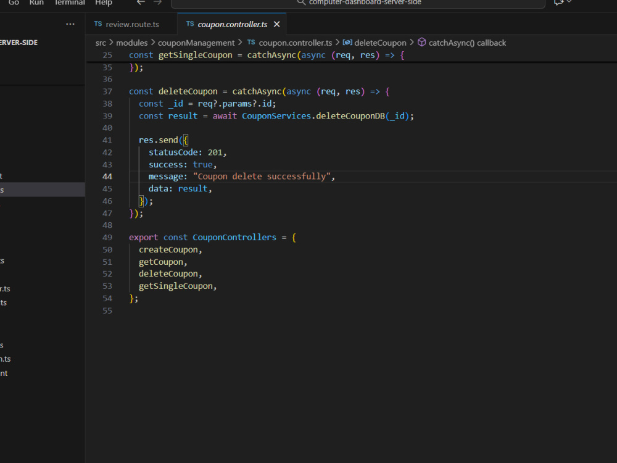This screenshot has height=463, width=617.
Task: Navigate forward with the right arrow
Action: click(157, 2)
